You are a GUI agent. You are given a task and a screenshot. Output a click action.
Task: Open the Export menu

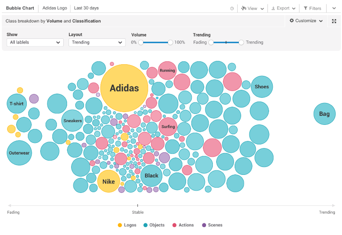tap(283, 8)
